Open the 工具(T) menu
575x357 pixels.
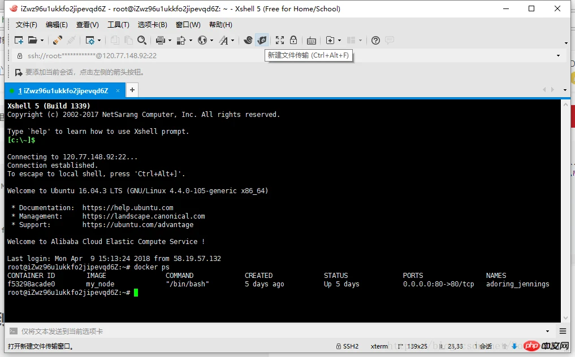118,24
